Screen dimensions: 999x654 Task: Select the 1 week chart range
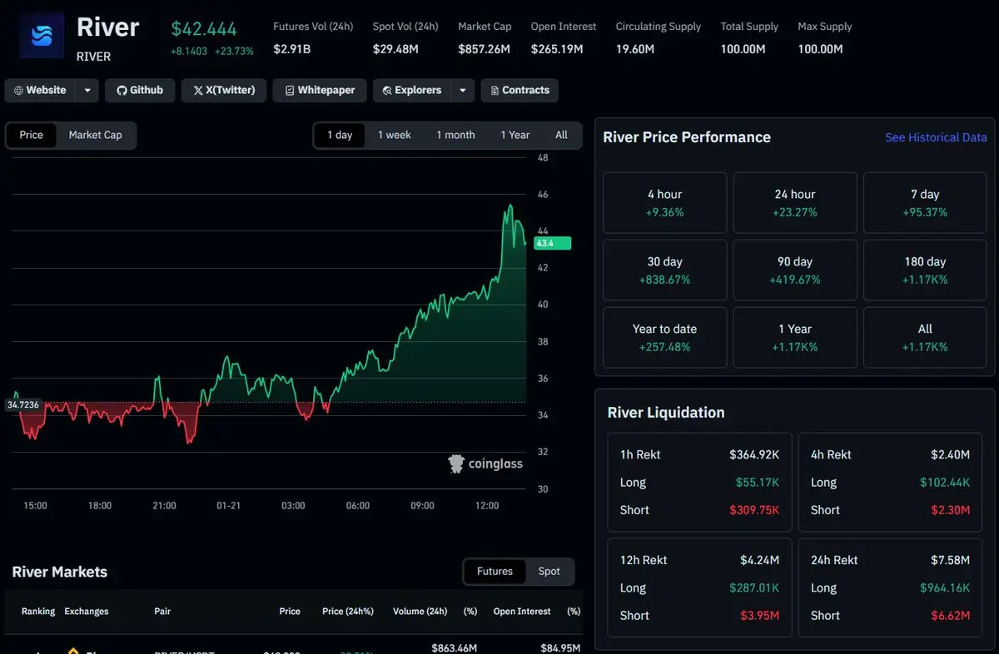point(395,135)
